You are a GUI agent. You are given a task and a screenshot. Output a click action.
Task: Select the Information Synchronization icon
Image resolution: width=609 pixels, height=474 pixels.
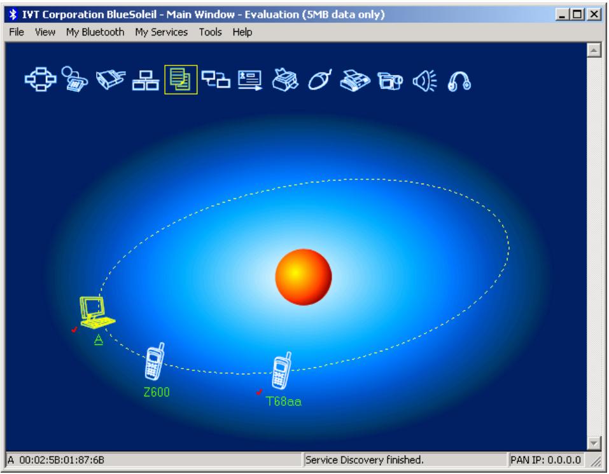[x=216, y=79]
